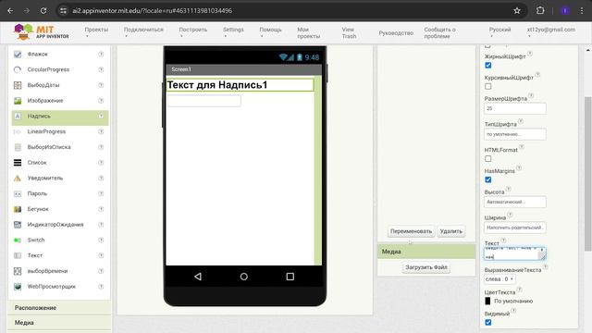The width and height of the screenshot is (592, 333).
Task: Expand the Расположение palette section
Action: pos(59,308)
